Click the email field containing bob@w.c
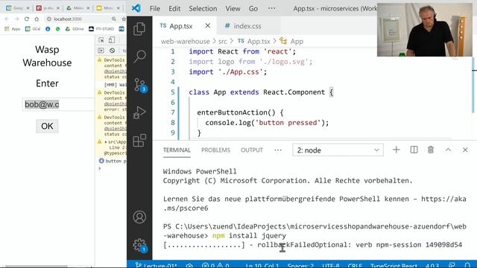 (58, 104)
